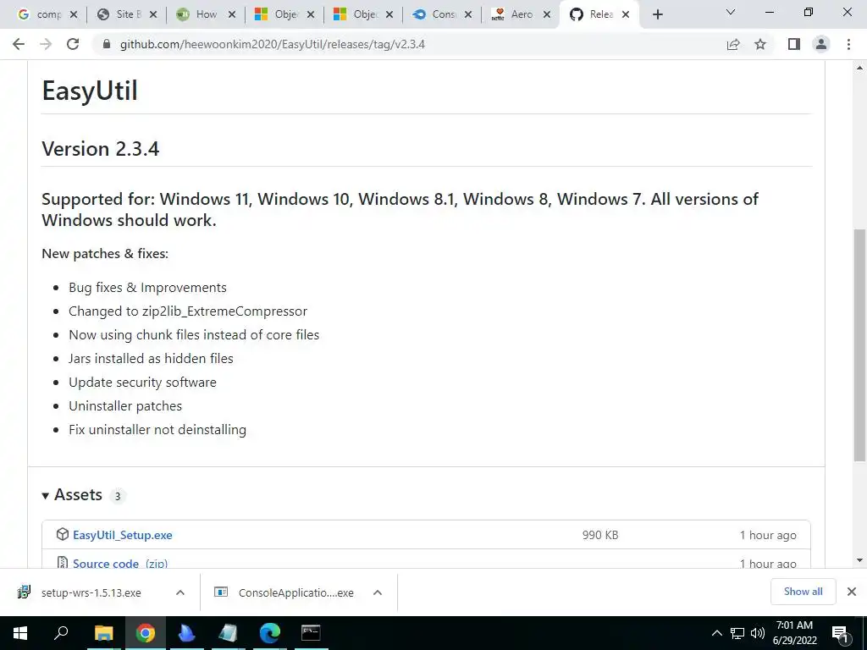
Task: Click the 'Version 2.3.4' heading
Action: pyautogui.click(x=101, y=149)
